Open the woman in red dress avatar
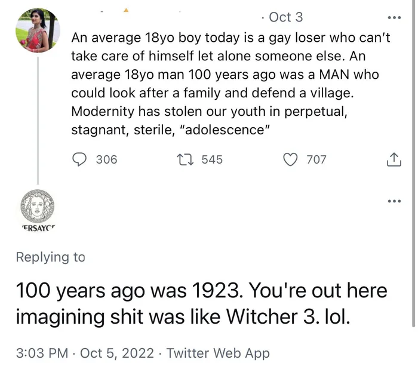Screen dimensions: 418x372 [x=38, y=30]
